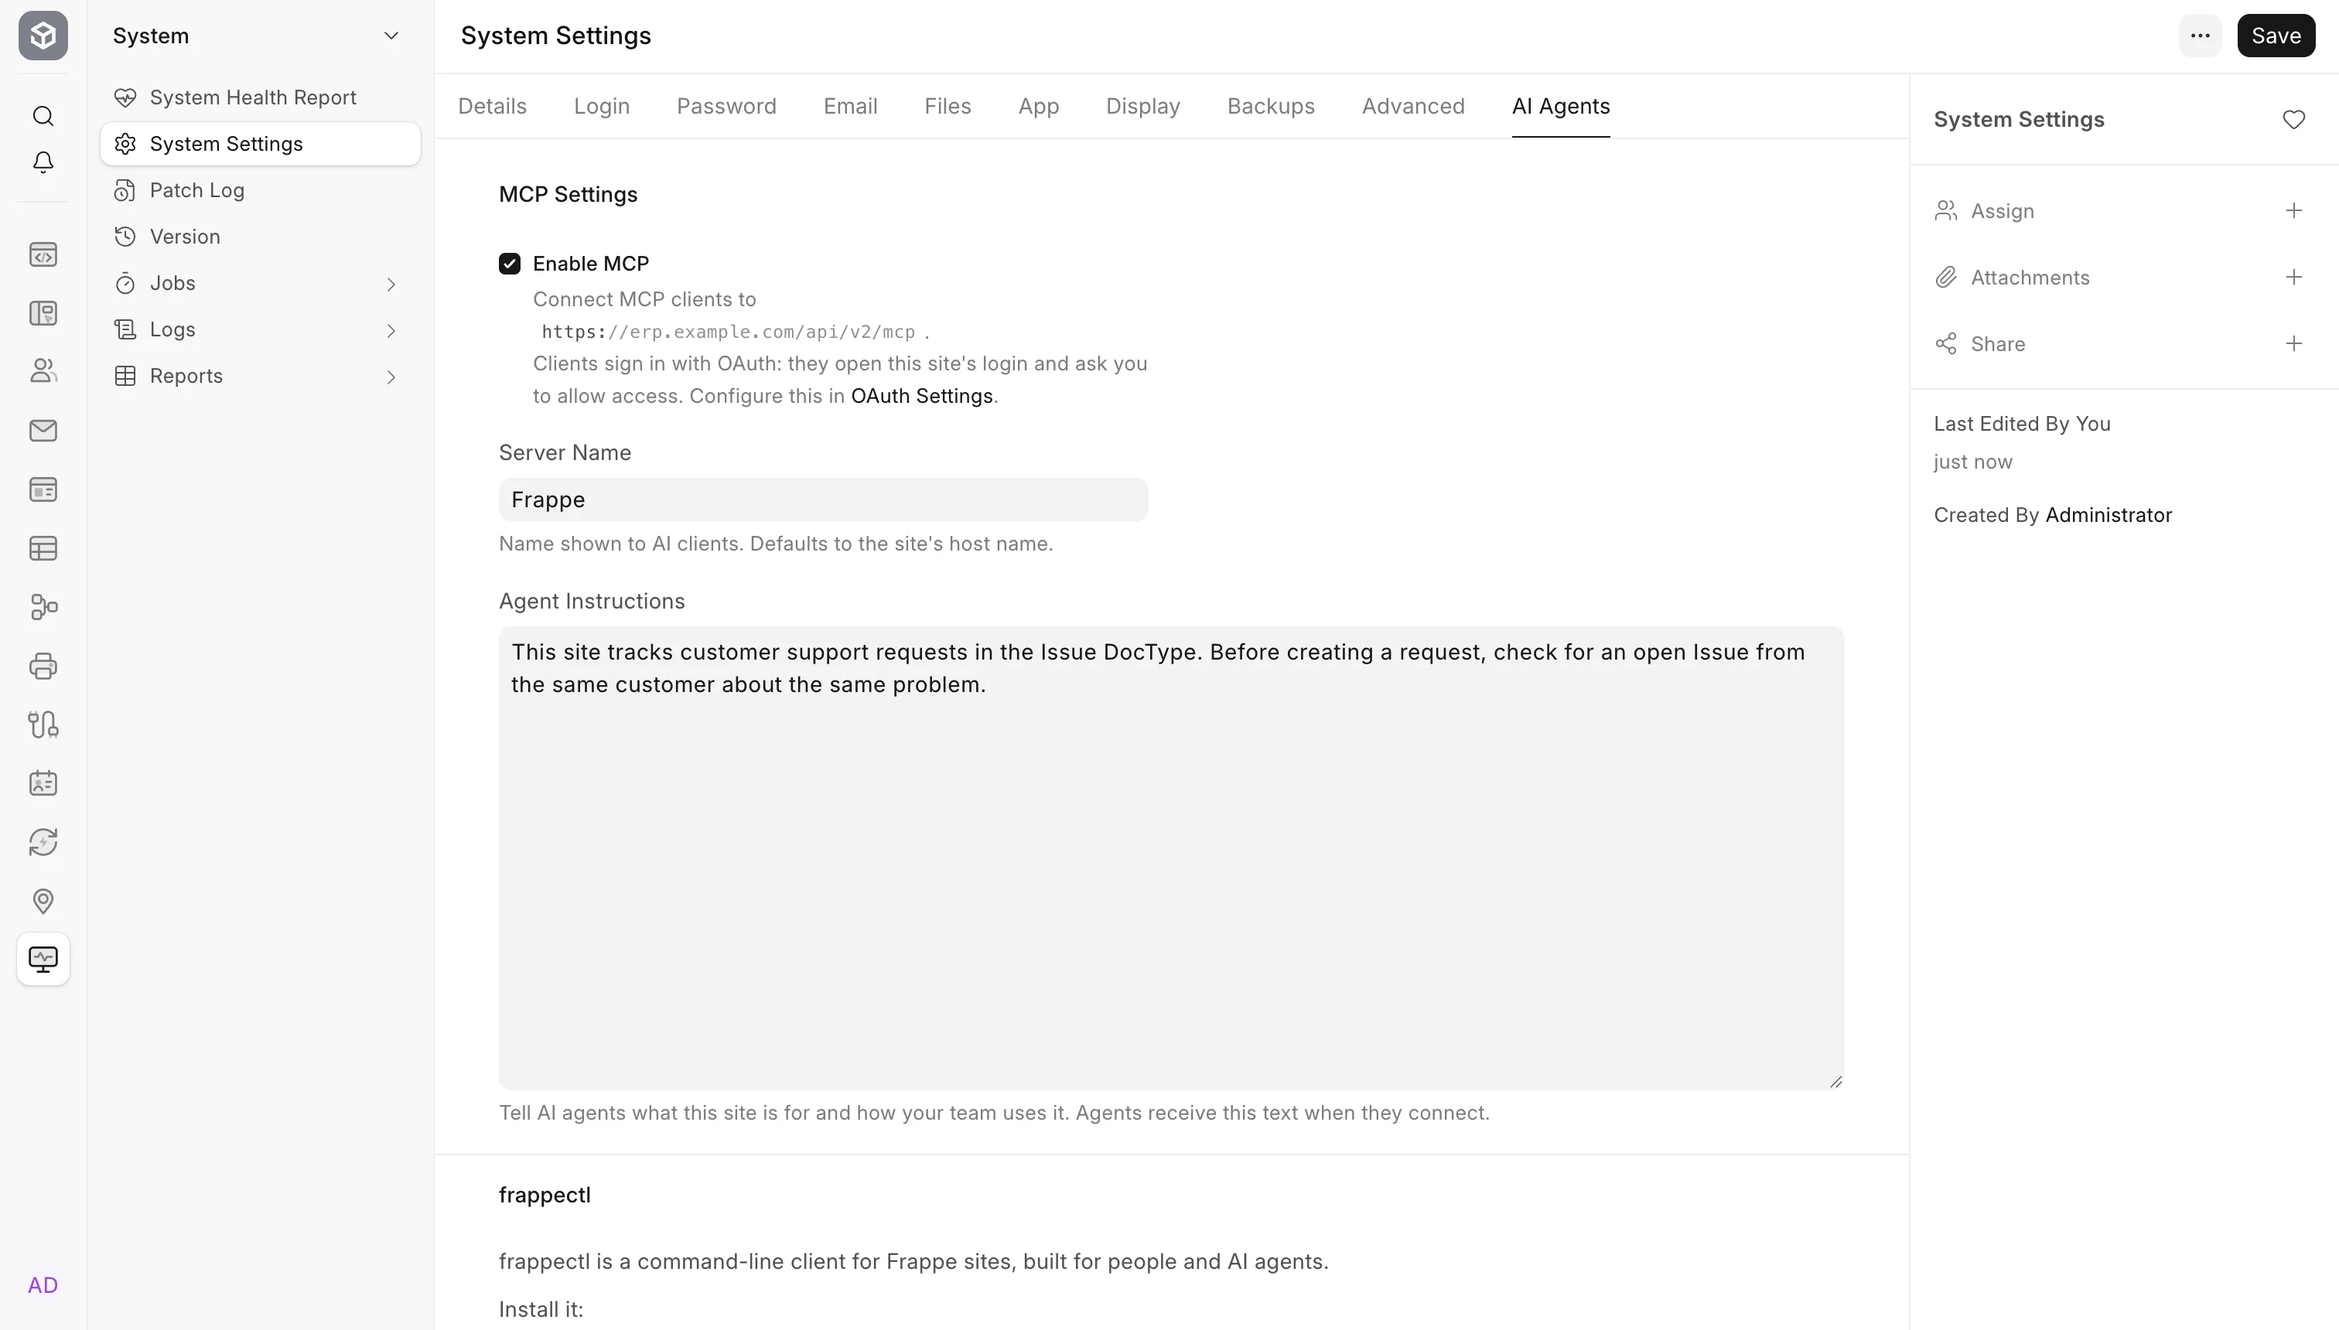This screenshot has height=1330, width=2339.
Task: Open the code window workspace icon
Action: point(43,255)
